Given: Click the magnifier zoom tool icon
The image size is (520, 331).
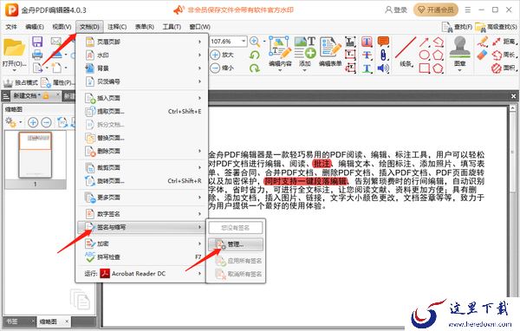Looking at the screenshot, I should pos(255,42).
